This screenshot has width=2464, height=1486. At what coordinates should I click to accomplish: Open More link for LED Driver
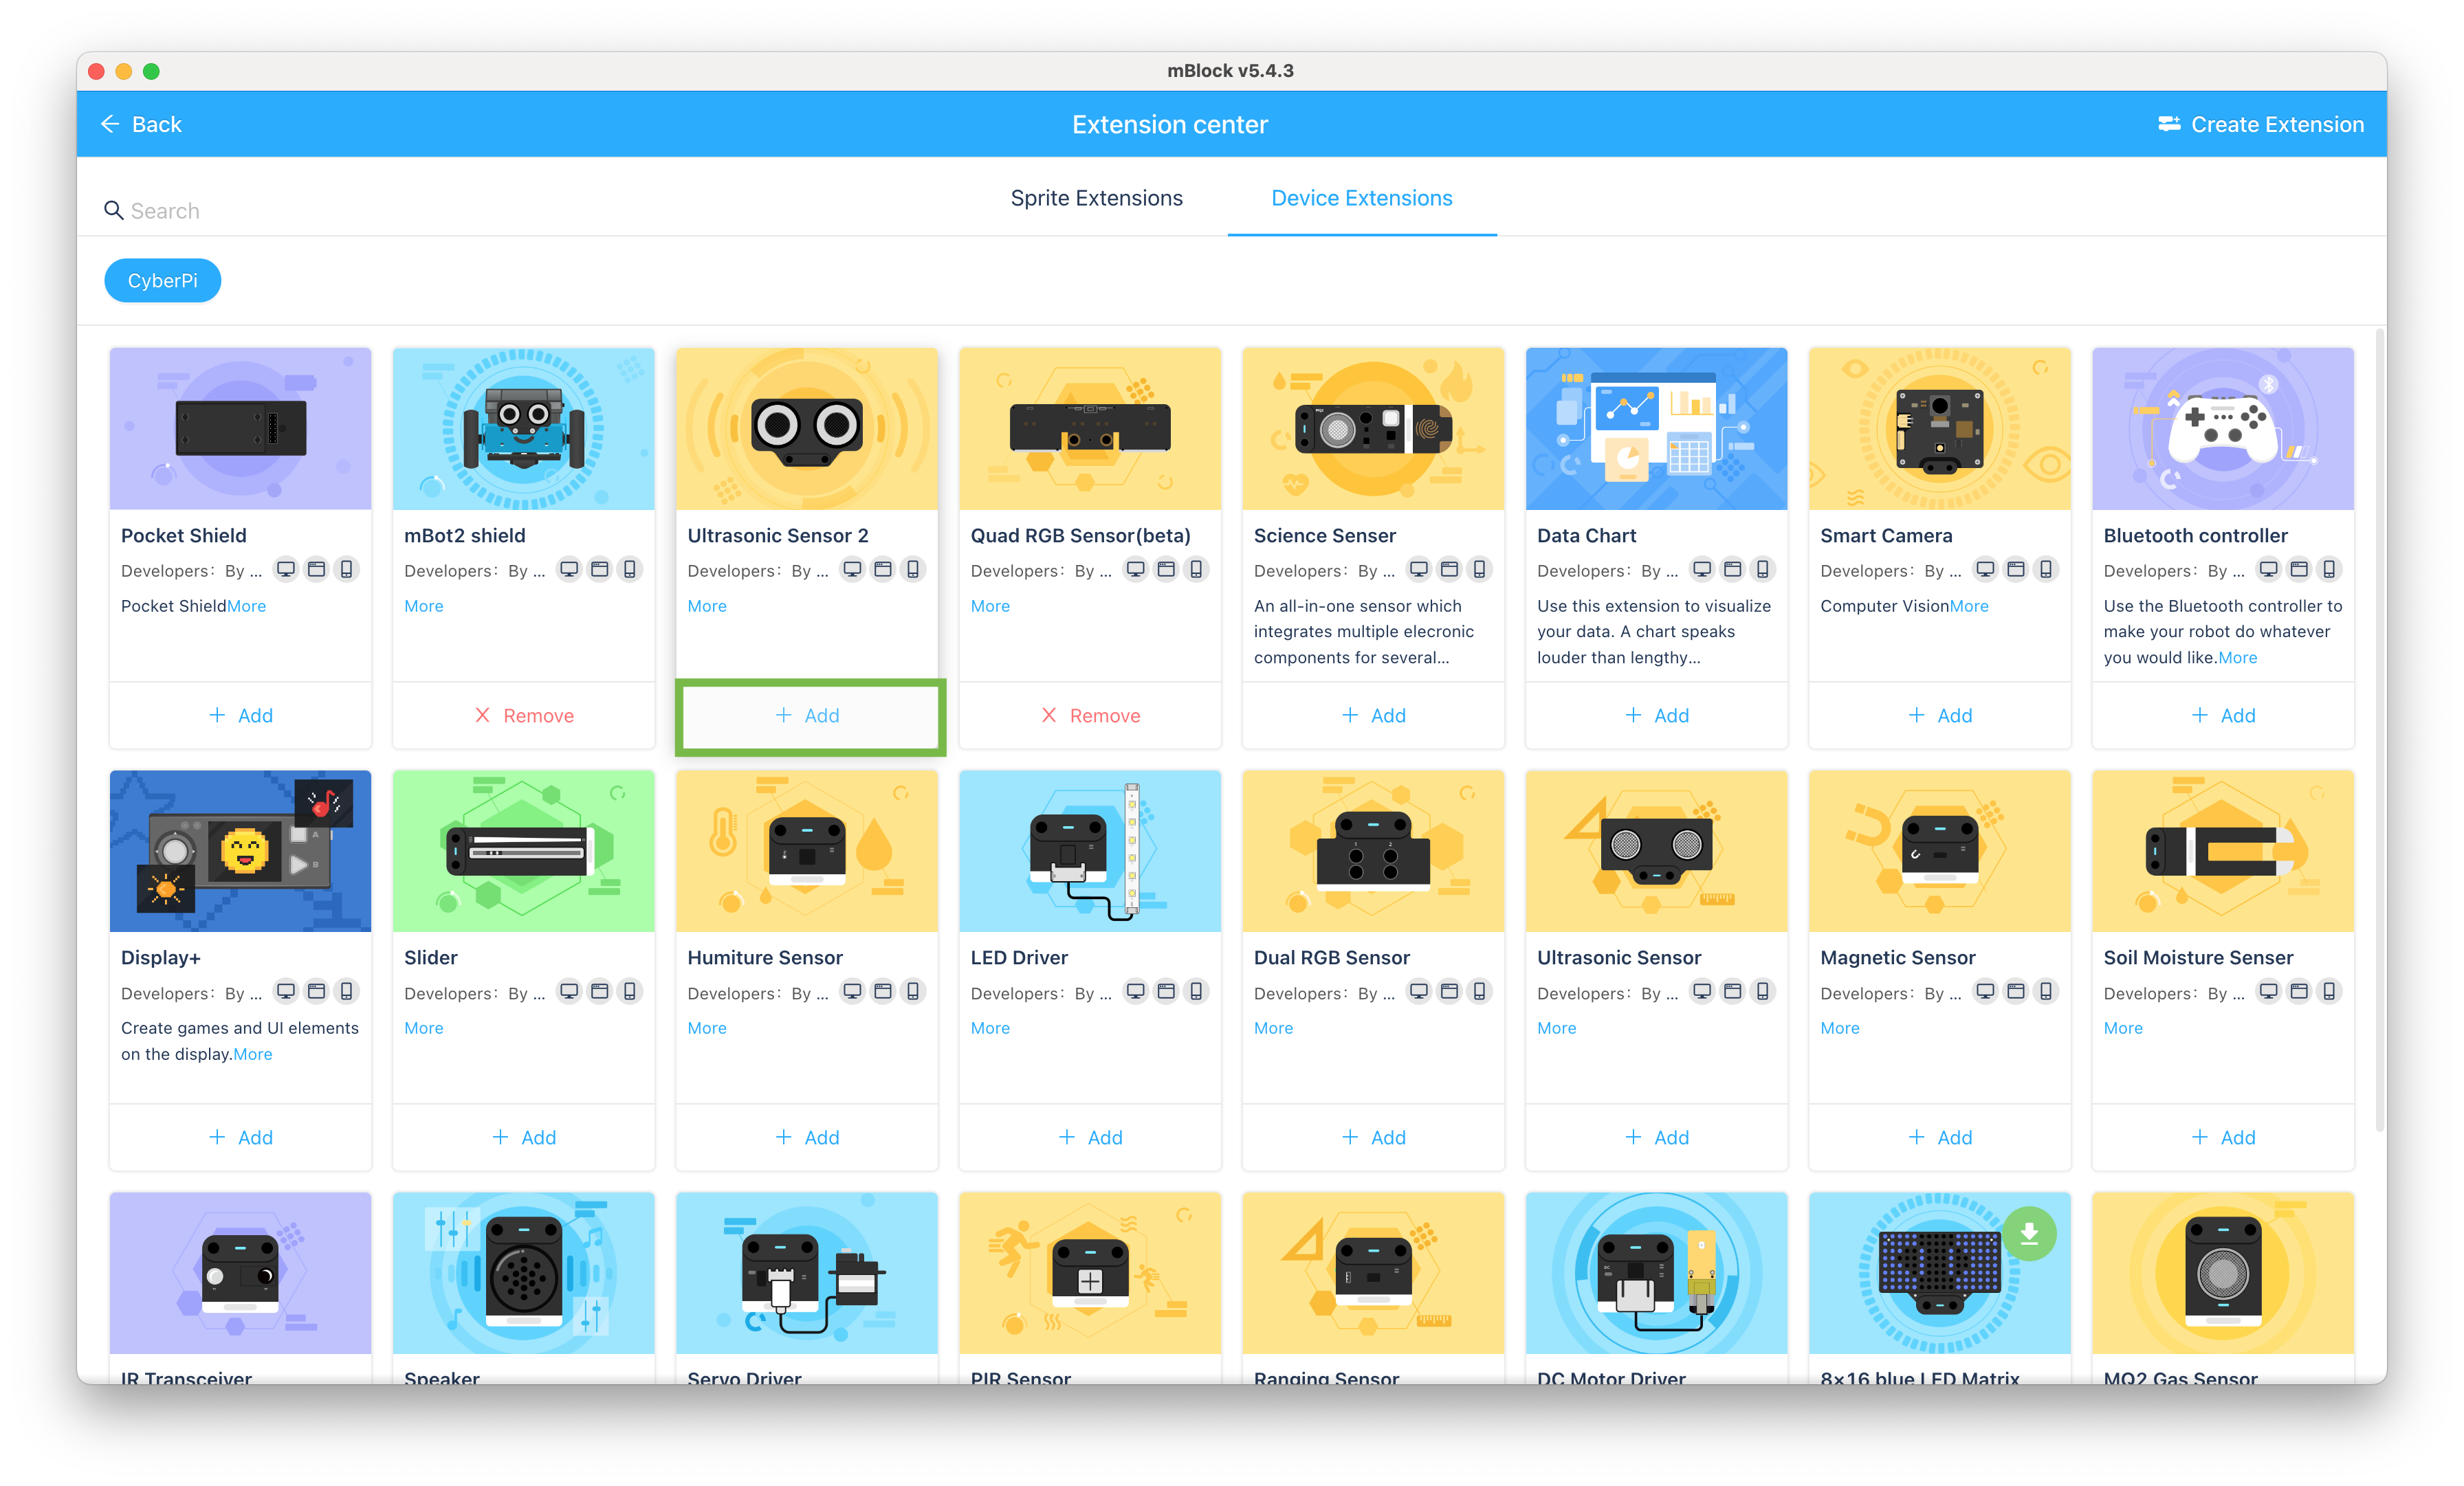coord(989,1028)
